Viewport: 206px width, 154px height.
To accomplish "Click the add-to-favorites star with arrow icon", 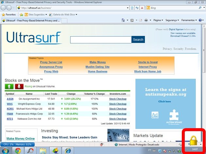I will (21, 15).
